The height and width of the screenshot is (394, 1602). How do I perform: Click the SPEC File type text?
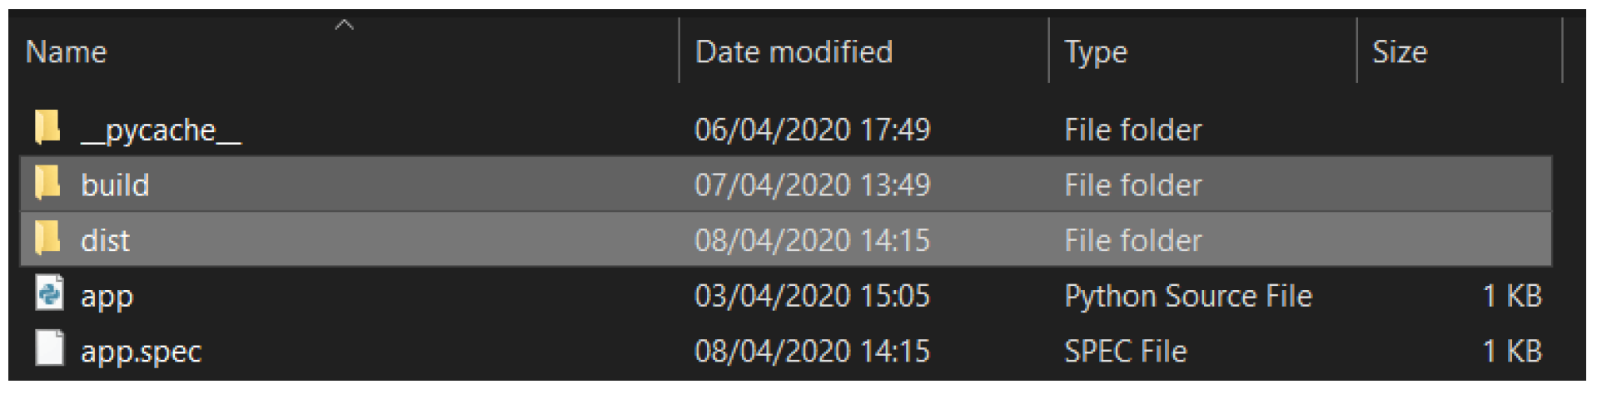(x=1125, y=352)
